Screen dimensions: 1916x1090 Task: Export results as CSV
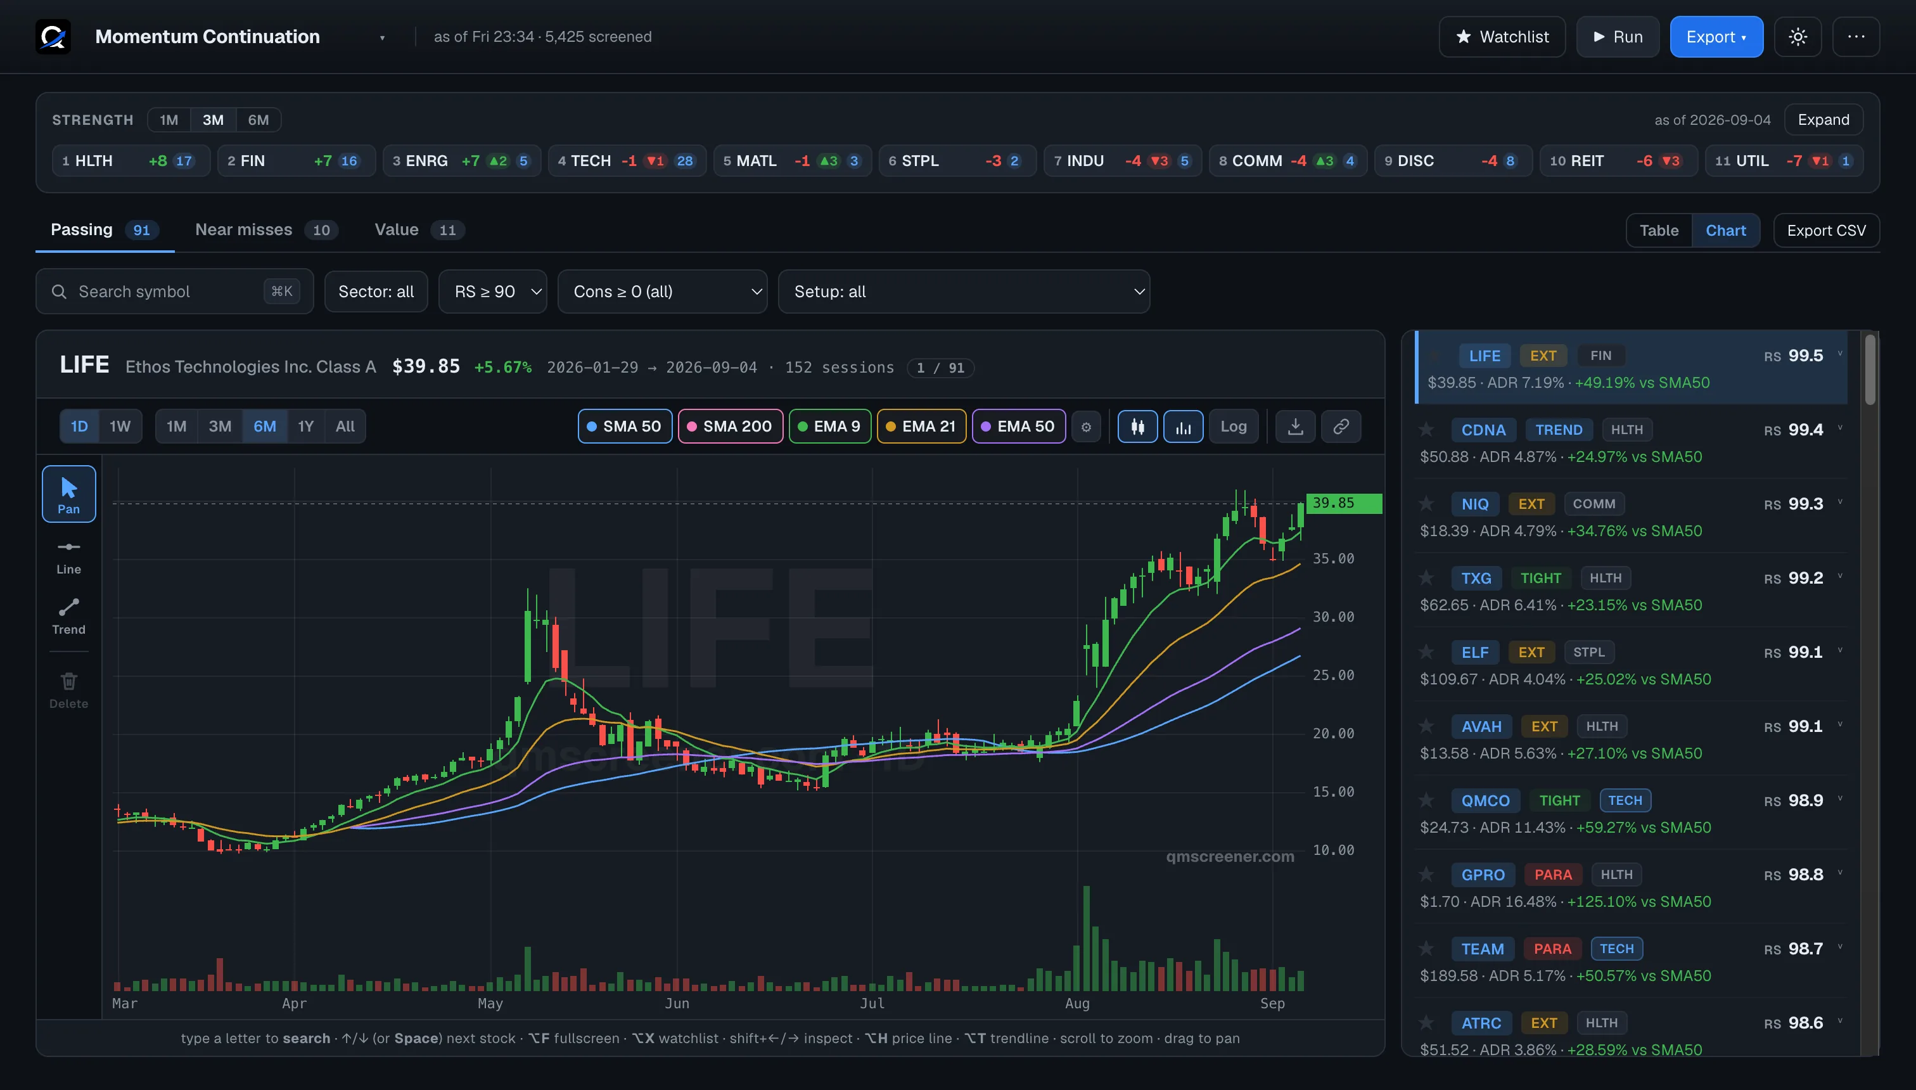(x=1826, y=231)
